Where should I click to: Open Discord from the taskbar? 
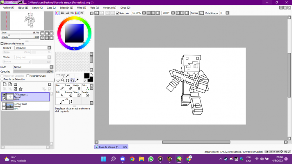123,159
